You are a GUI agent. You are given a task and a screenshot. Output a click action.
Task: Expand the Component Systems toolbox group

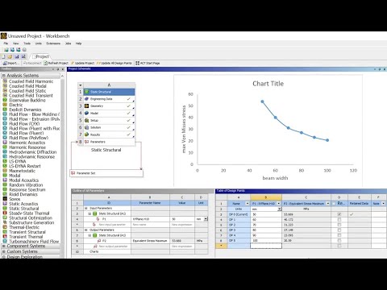[4, 246]
